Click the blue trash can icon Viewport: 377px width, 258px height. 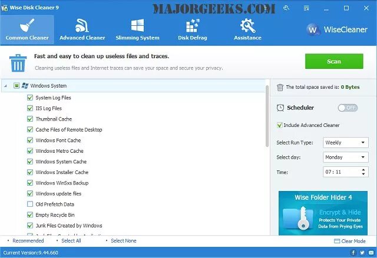pos(18,63)
